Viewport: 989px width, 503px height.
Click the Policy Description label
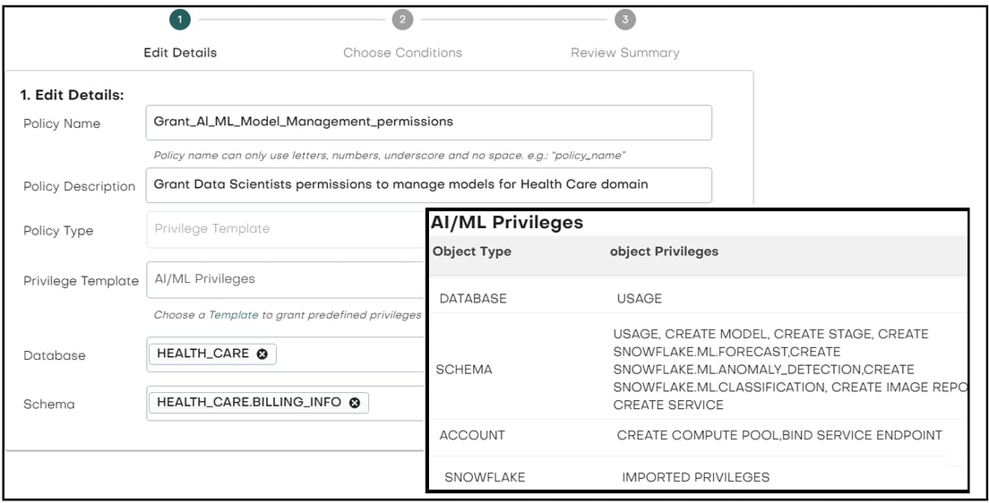[x=80, y=186]
